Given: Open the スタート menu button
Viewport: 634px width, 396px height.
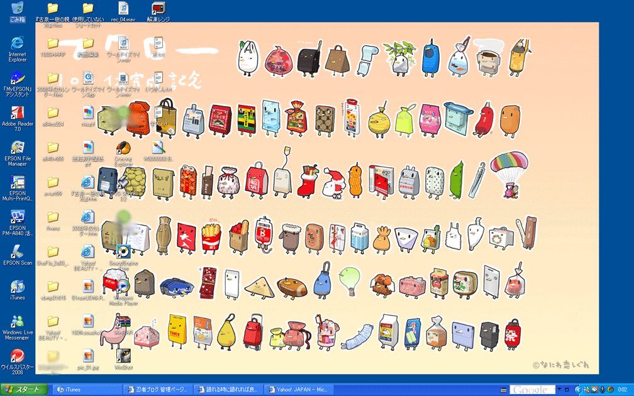Looking at the screenshot, I should (x=24, y=390).
